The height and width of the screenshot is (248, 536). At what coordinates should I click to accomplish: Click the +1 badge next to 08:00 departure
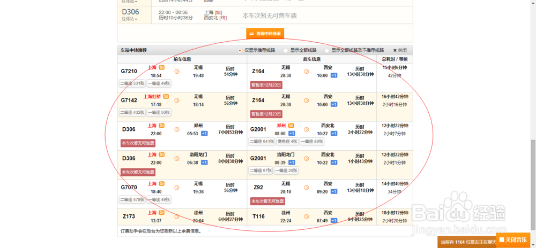[291, 134]
